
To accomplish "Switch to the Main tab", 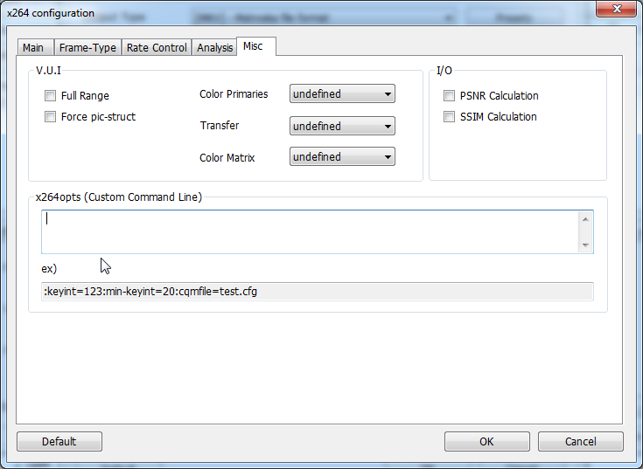I will 35,48.
